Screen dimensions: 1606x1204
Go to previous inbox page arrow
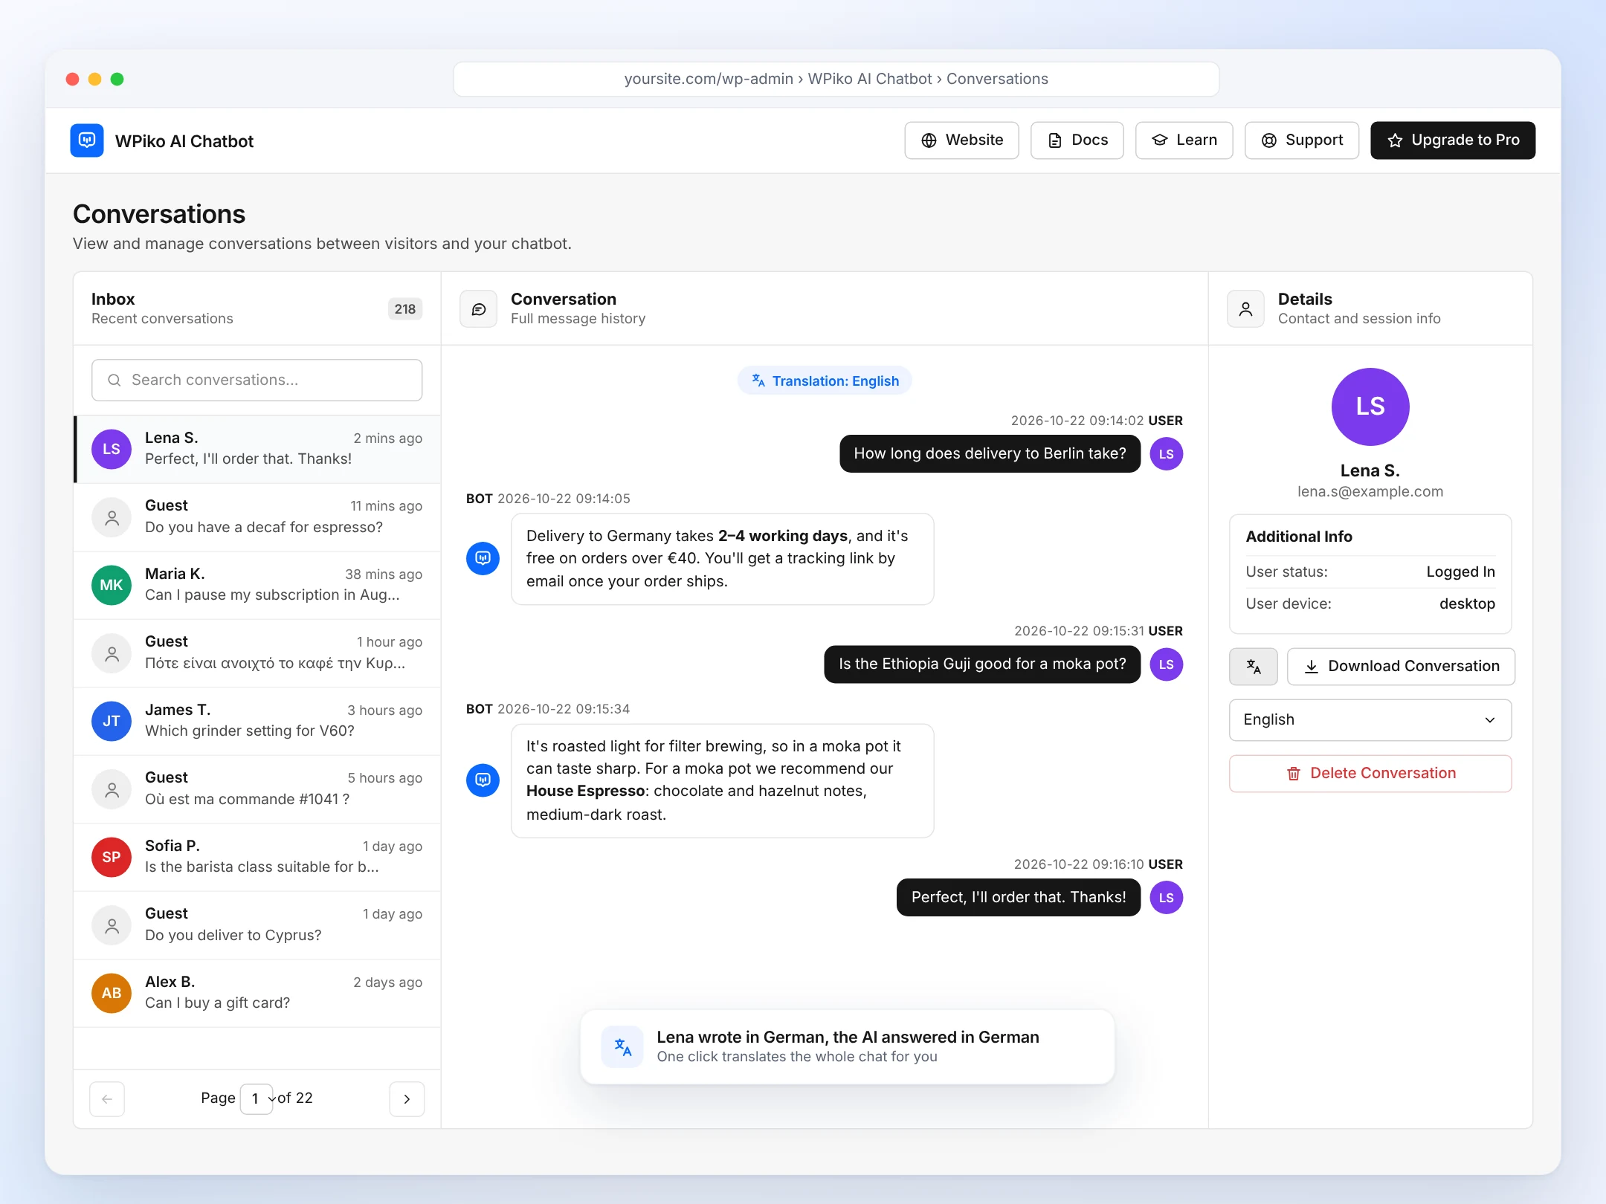(x=107, y=1099)
